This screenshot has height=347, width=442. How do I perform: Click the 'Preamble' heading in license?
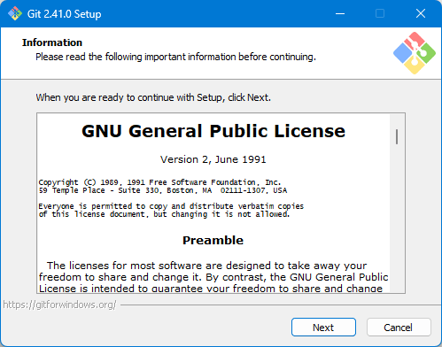tap(213, 241)
